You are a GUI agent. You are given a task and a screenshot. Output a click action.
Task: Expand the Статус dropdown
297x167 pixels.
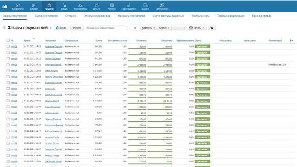(164, 28)
